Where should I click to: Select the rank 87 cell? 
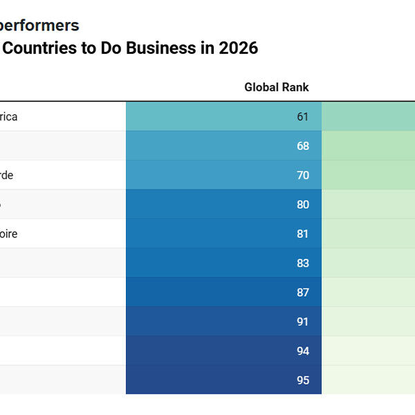tap(223, 292)
